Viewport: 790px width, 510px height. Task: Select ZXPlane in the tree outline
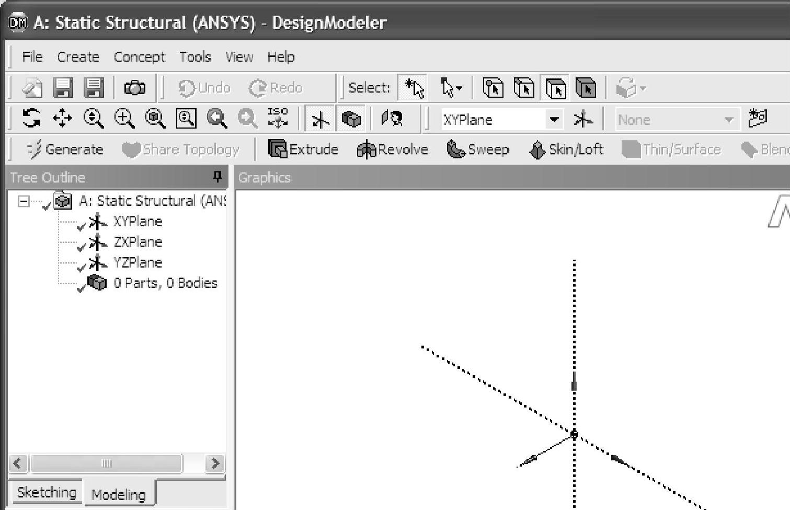(x=138, y=242)
